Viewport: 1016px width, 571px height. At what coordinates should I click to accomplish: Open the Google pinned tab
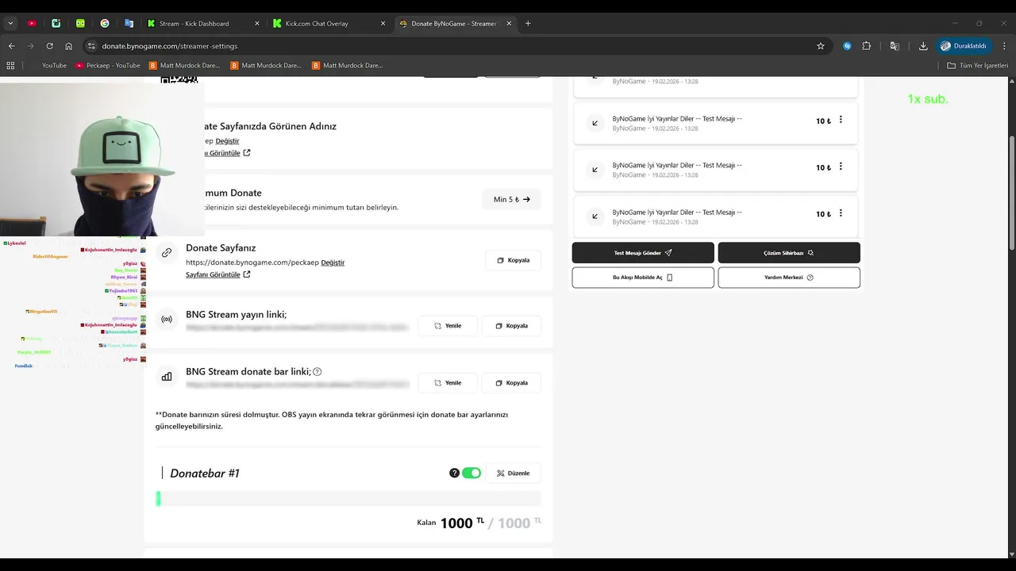coord(105,24)
